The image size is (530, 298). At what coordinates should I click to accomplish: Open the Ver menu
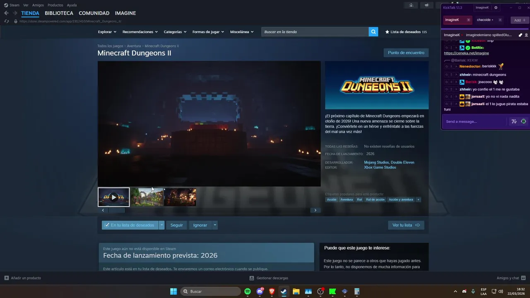coord(26,5)
